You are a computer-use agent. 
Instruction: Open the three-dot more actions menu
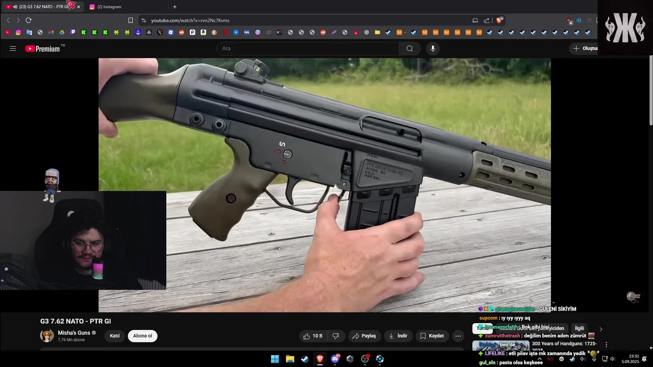click(x=458, y=336)
